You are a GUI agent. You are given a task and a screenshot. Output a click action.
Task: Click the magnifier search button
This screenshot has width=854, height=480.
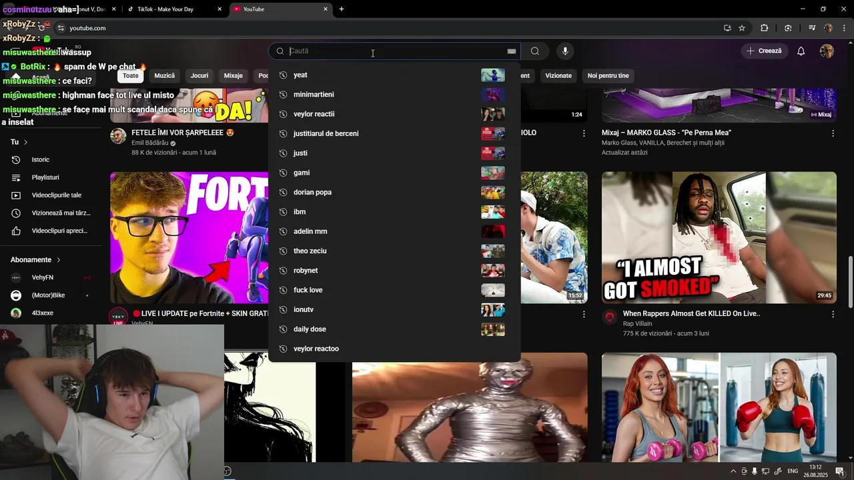point(535,51)
